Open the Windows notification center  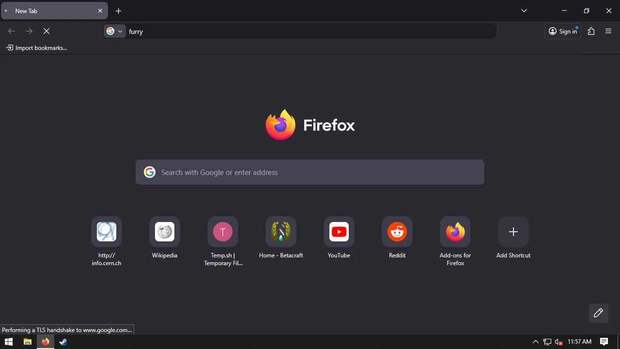click(x=604, y=342)
